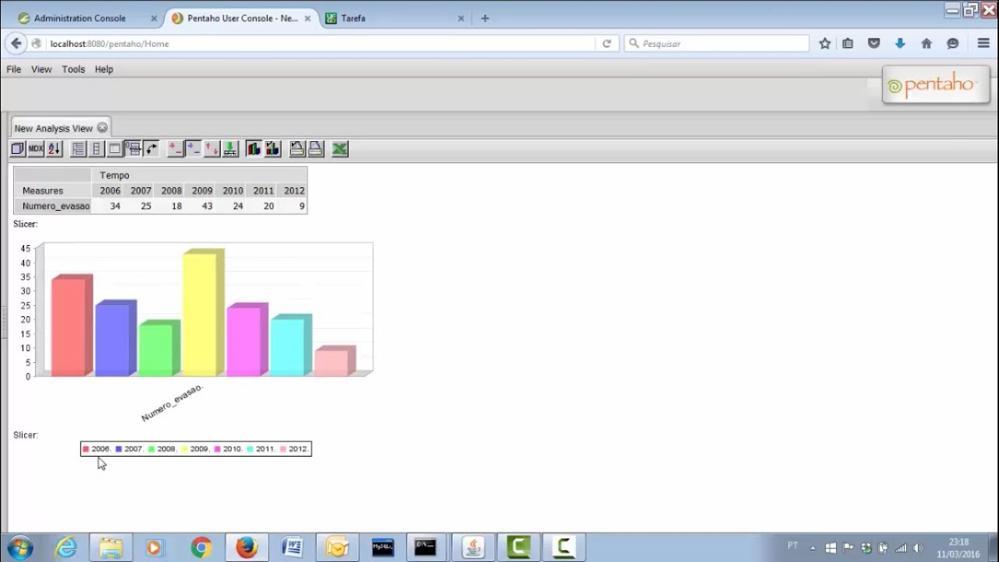Open a new browser tab
Screen dimensions: 999x562
485,18
